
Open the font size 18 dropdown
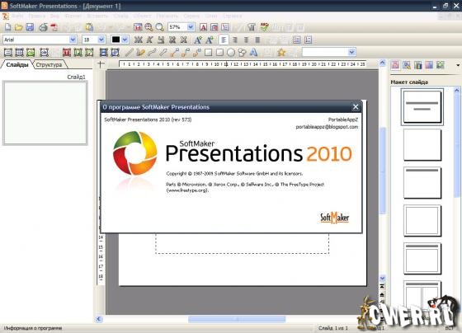click(101, 40)
